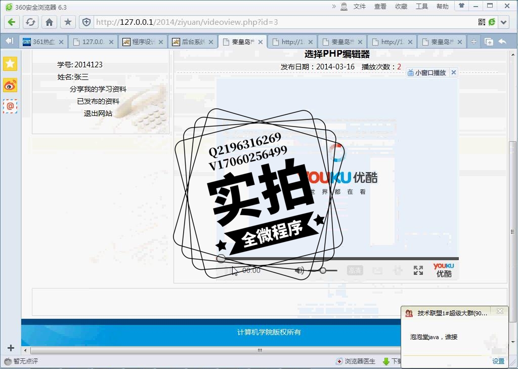This screenshot has height=369, width=518.
Task: Open downloads green arrow in status bar
Action: click(386, 361)
